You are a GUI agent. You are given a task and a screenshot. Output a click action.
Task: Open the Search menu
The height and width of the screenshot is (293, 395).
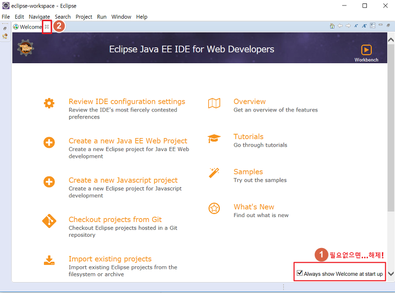63,17
